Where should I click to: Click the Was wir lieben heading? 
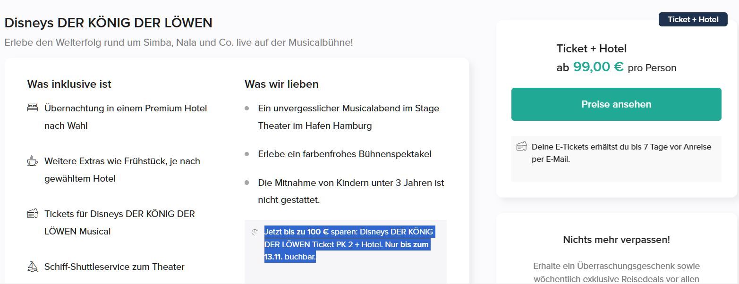point(281,84)
